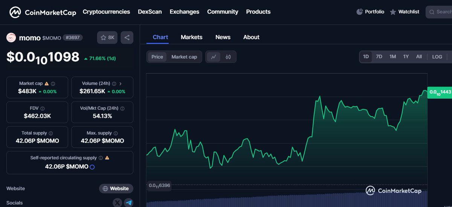
Task: Click the #3697 rank badge
Action: (x=73, y=38)
